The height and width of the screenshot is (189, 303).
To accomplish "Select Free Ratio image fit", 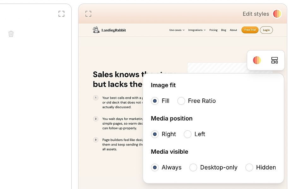I will [181, 101].
